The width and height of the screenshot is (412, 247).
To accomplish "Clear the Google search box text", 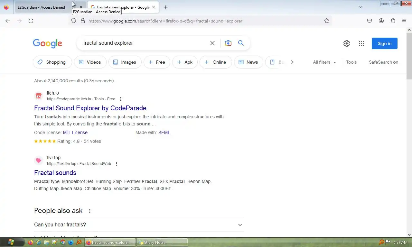I will tap(212, 43).
